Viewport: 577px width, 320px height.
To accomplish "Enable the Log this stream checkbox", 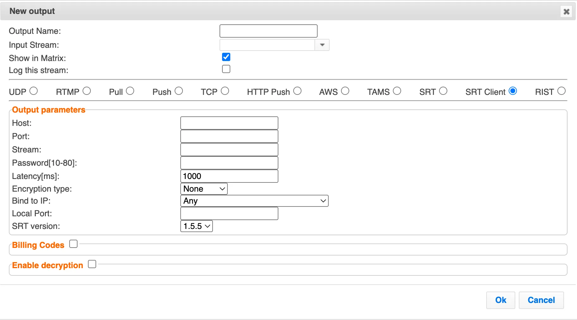I will (226, 69).
